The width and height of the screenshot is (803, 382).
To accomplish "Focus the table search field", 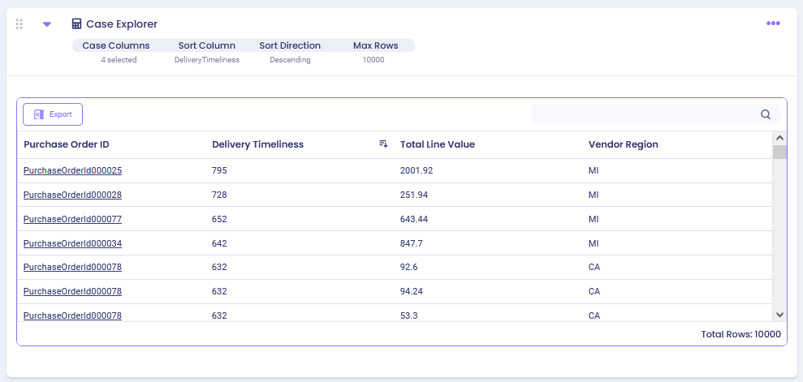I will click(x=645, y=114).
